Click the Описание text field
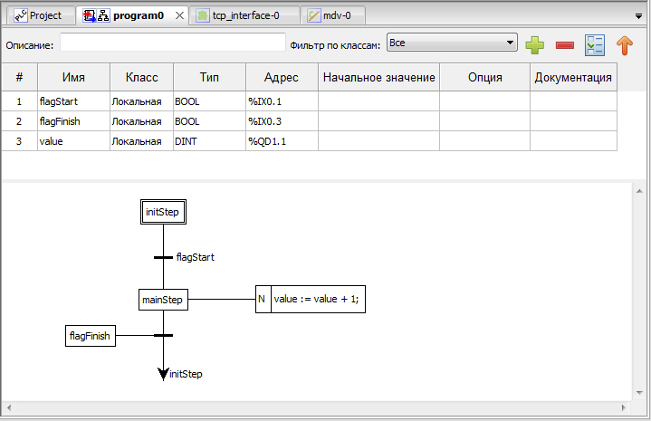651x421 pixels. coord(172,43)
